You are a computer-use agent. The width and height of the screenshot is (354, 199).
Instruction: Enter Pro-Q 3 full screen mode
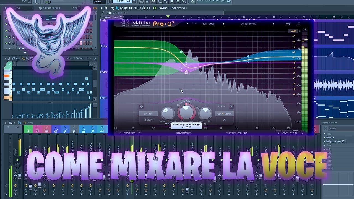click(x=299, y=24)
